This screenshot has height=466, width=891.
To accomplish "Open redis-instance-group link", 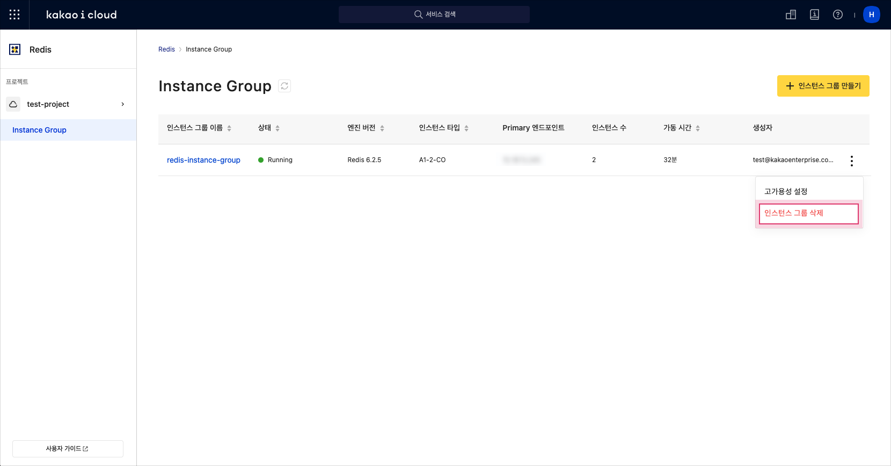I will point(203,160).
